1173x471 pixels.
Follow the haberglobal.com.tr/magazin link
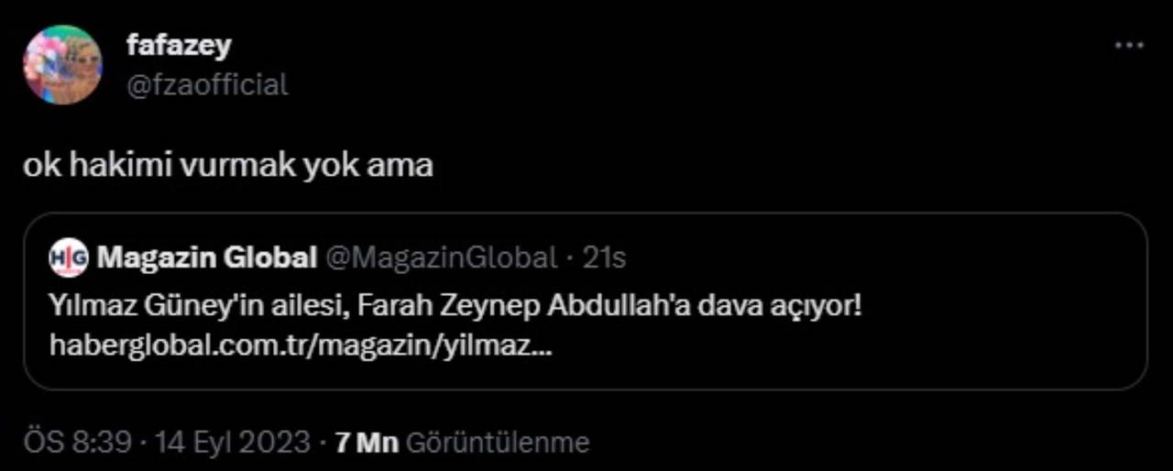tap(301, 348)
